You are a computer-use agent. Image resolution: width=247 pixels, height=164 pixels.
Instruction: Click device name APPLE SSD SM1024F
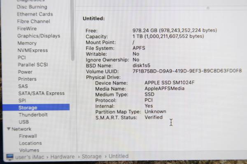170,82
